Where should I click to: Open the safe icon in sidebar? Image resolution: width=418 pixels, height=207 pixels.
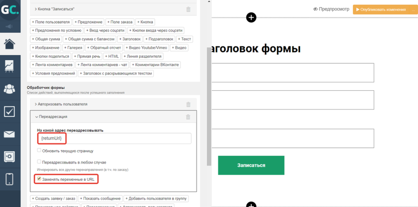pos(9,157)
